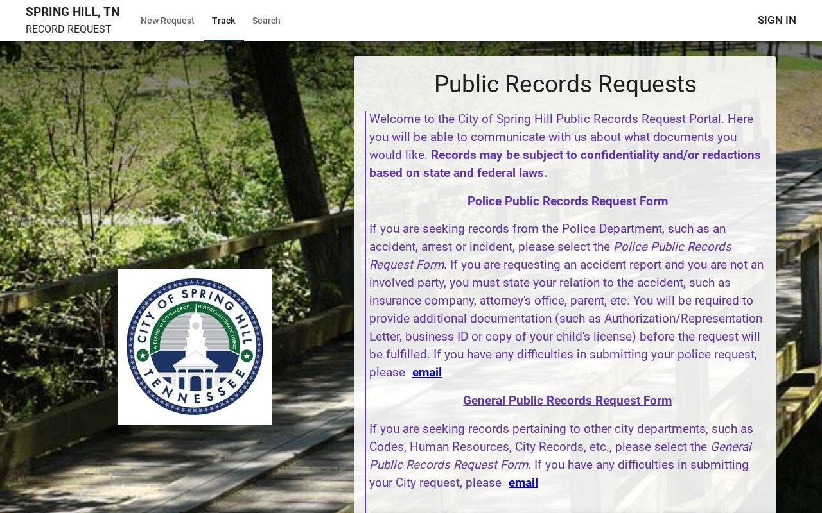
Task: Go to the Search tab
Action: pos(267,21)
